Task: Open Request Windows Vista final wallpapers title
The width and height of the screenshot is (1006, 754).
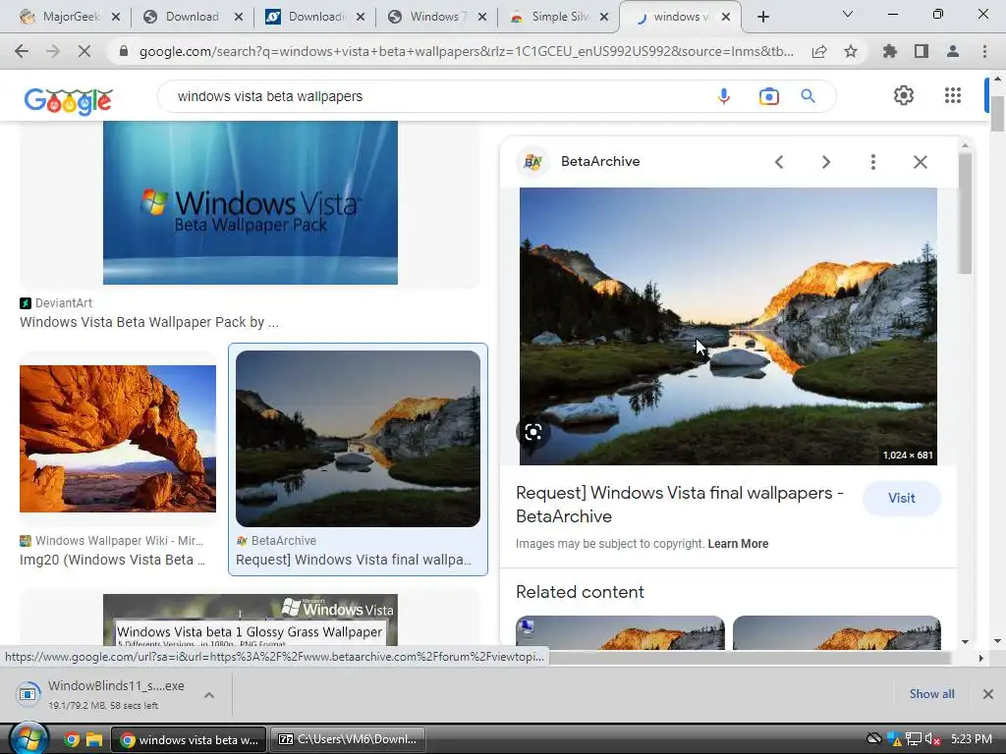Action: [680, 505]
